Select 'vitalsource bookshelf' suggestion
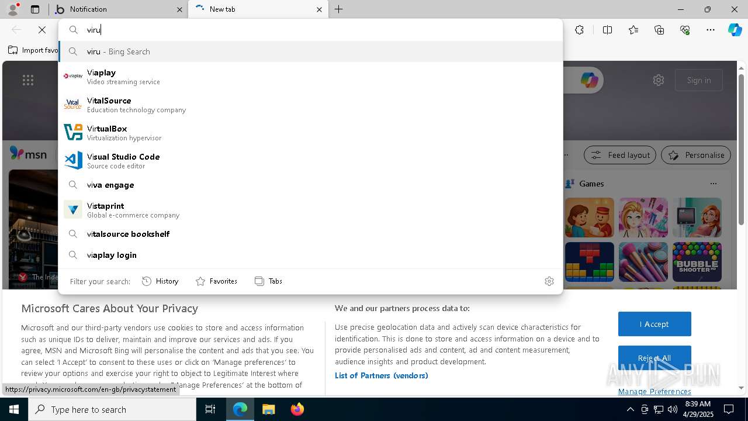Image resolution: width=748 pixels, height=421 pixels. pos(310,234)
